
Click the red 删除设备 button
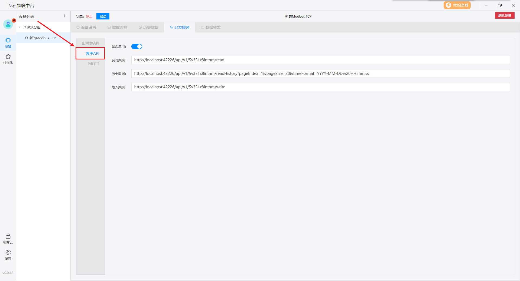[x=505, y=16]
